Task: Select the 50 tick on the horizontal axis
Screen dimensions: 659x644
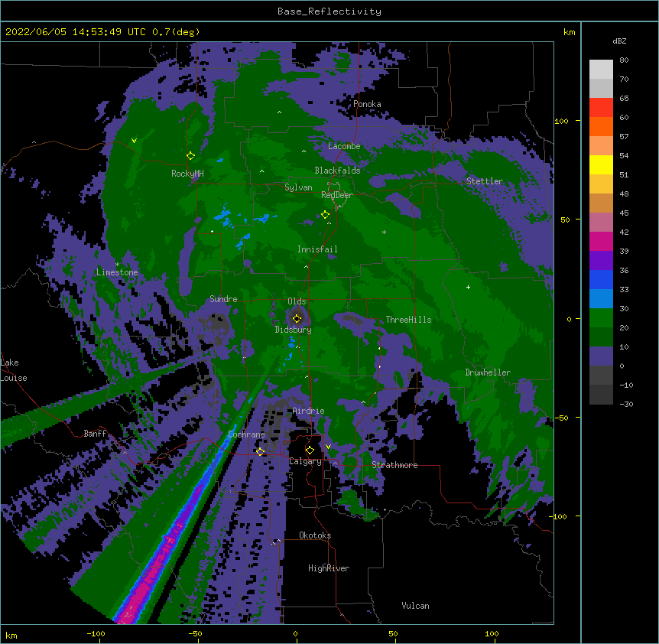Action: [394, 633]
